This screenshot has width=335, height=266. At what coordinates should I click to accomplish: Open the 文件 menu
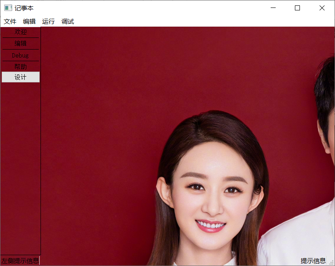[x=10, y=21]
